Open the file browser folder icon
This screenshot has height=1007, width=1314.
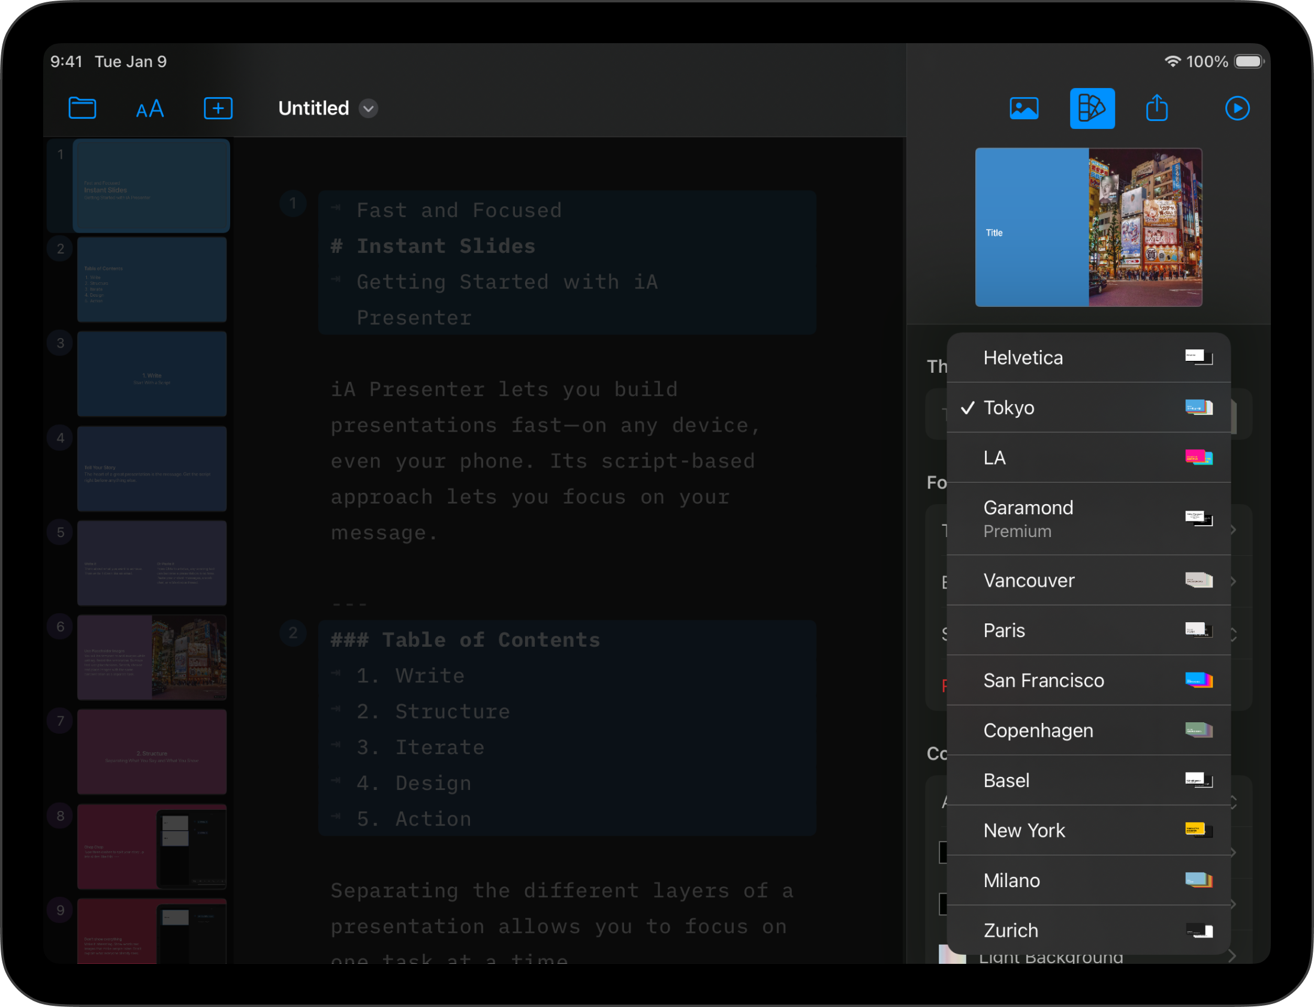coord(82,108)
